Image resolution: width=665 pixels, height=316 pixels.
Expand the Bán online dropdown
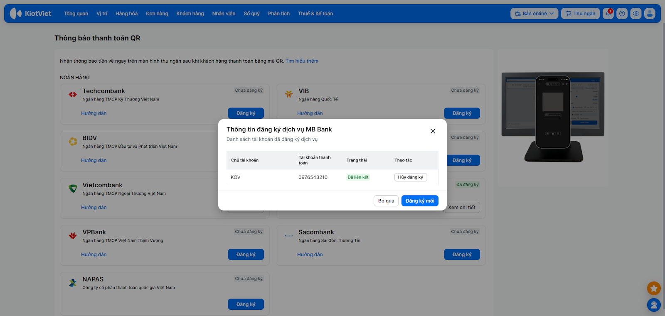click(534, 14)
